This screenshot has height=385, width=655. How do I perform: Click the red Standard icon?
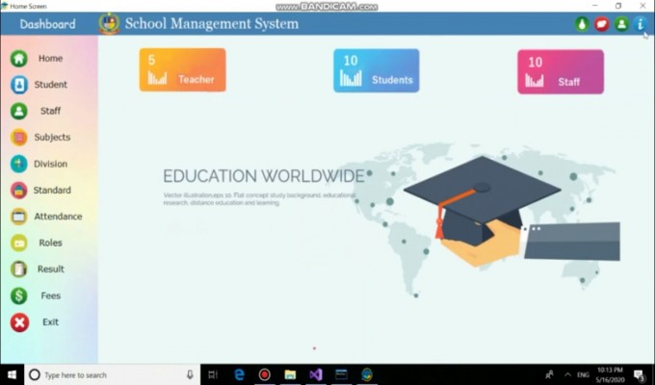point(19,191)
